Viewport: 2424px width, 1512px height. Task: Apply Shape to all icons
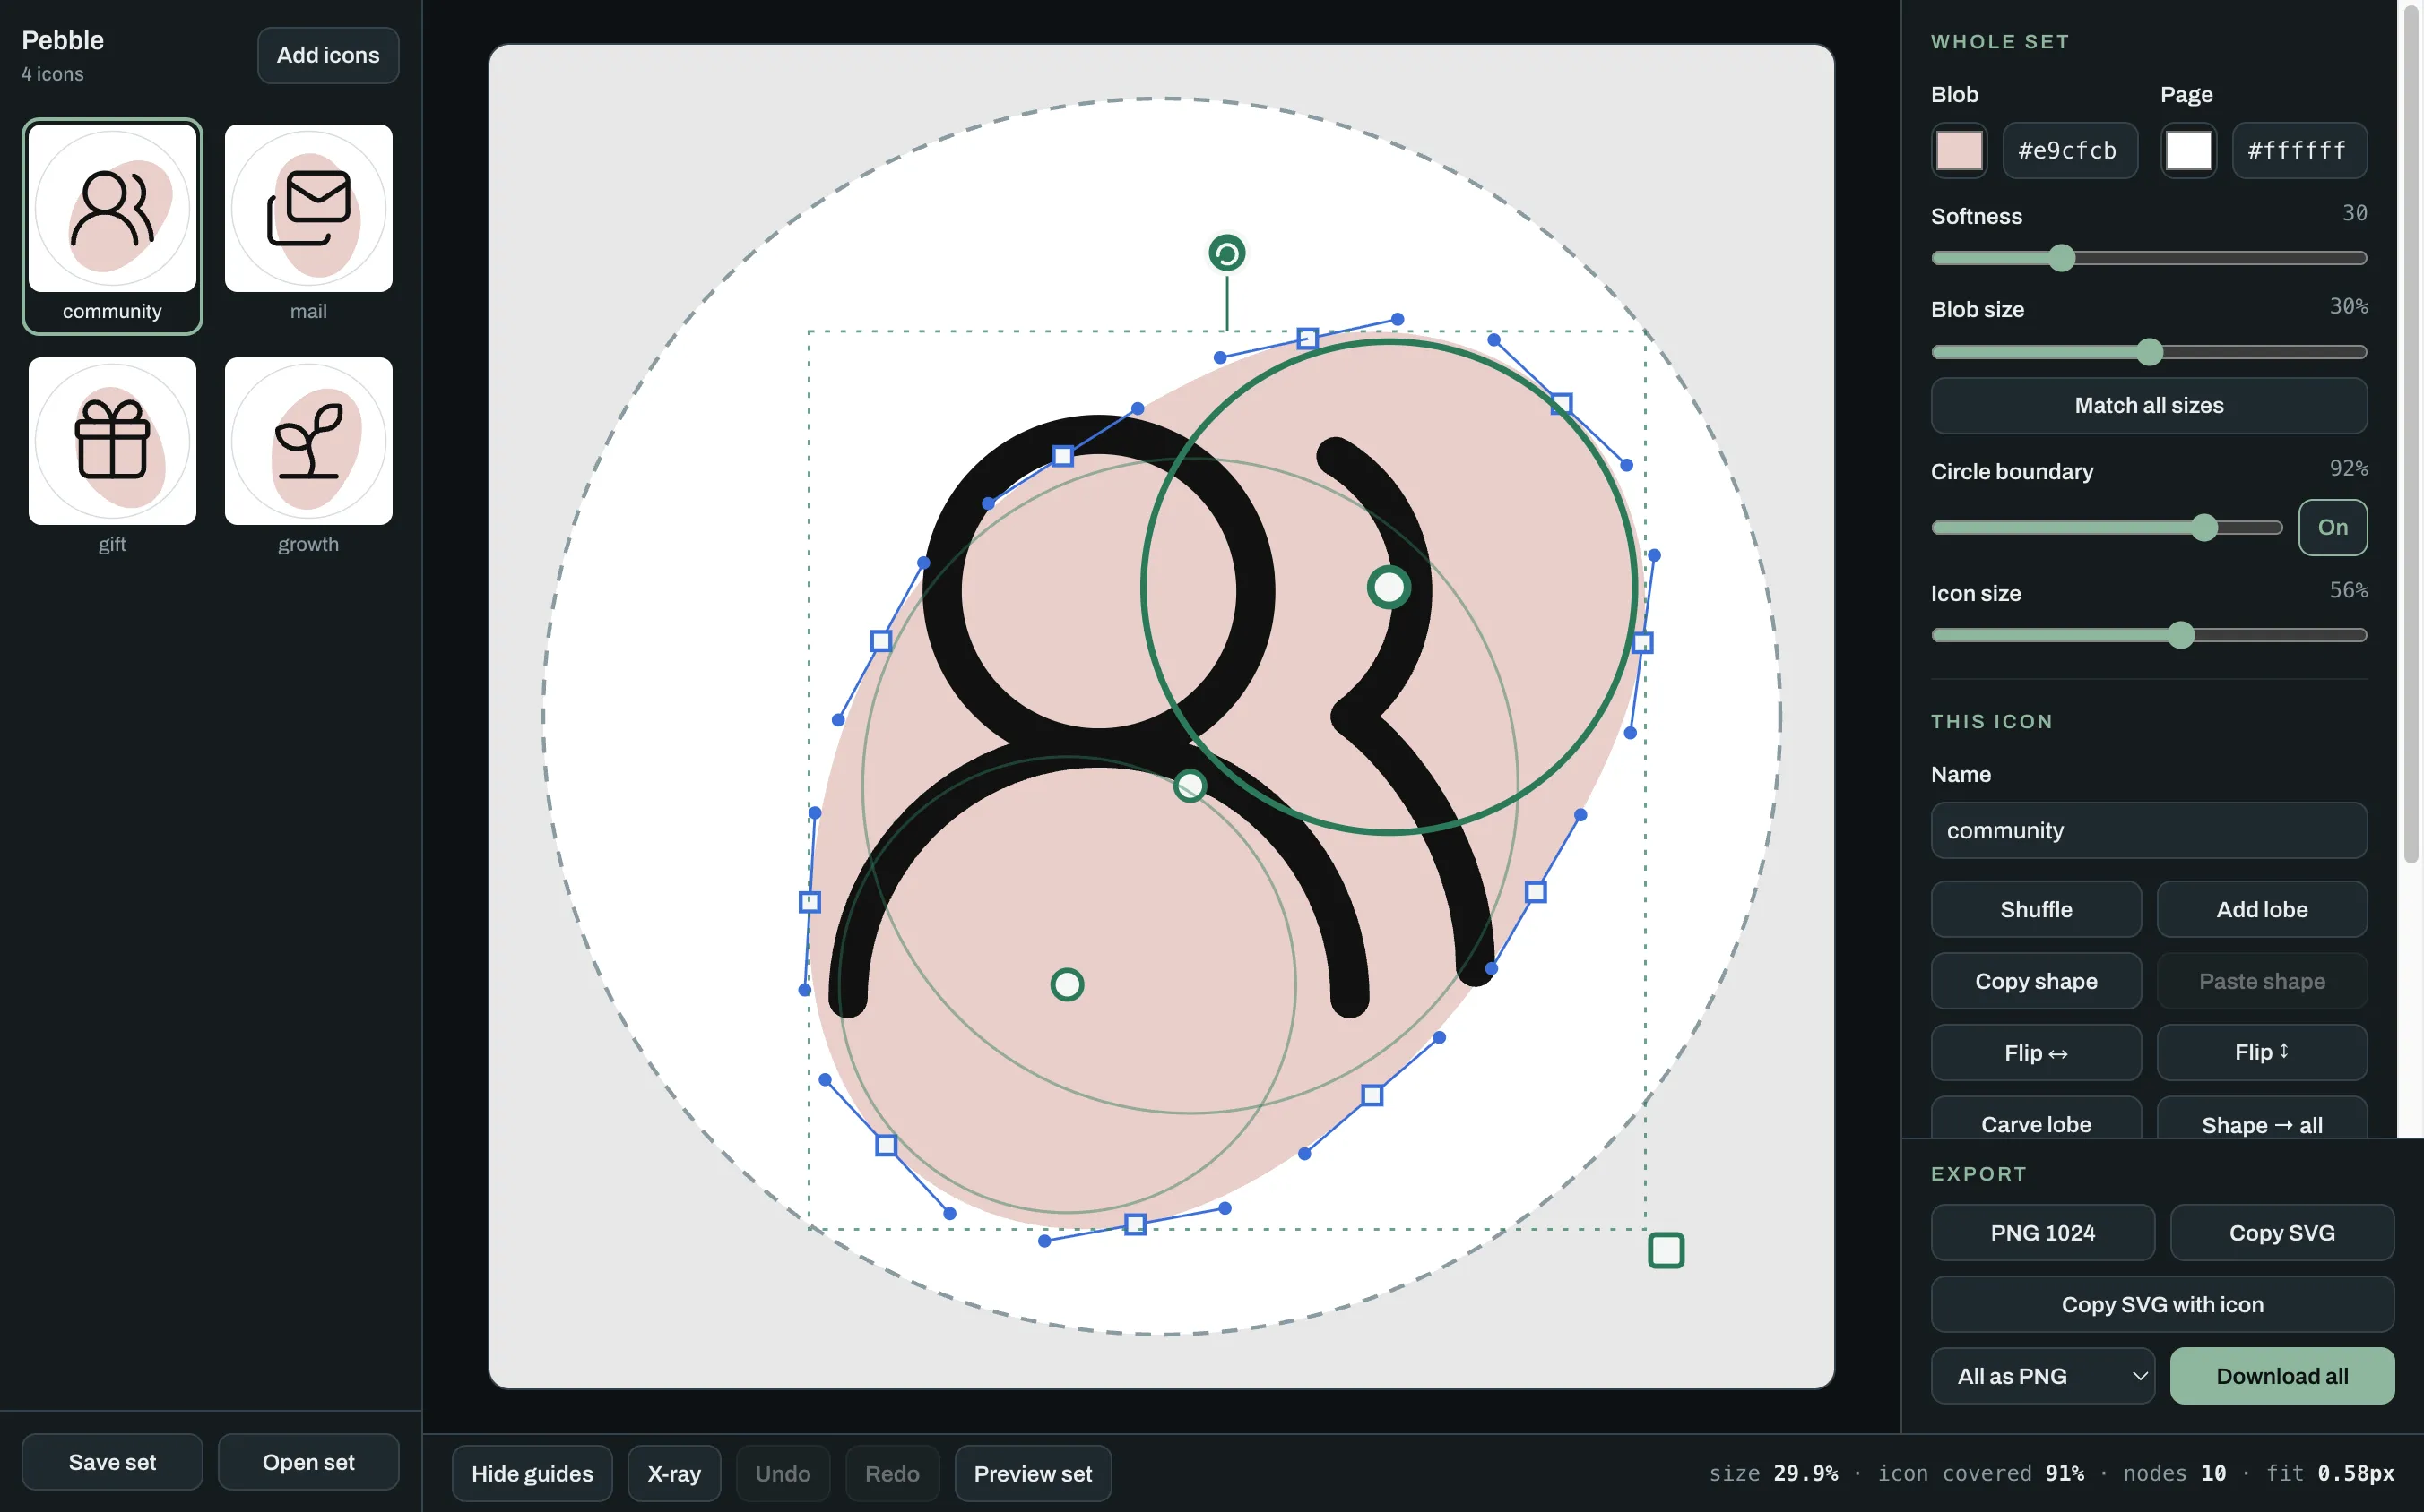pyautogui.click(x=2262, y=1120)
